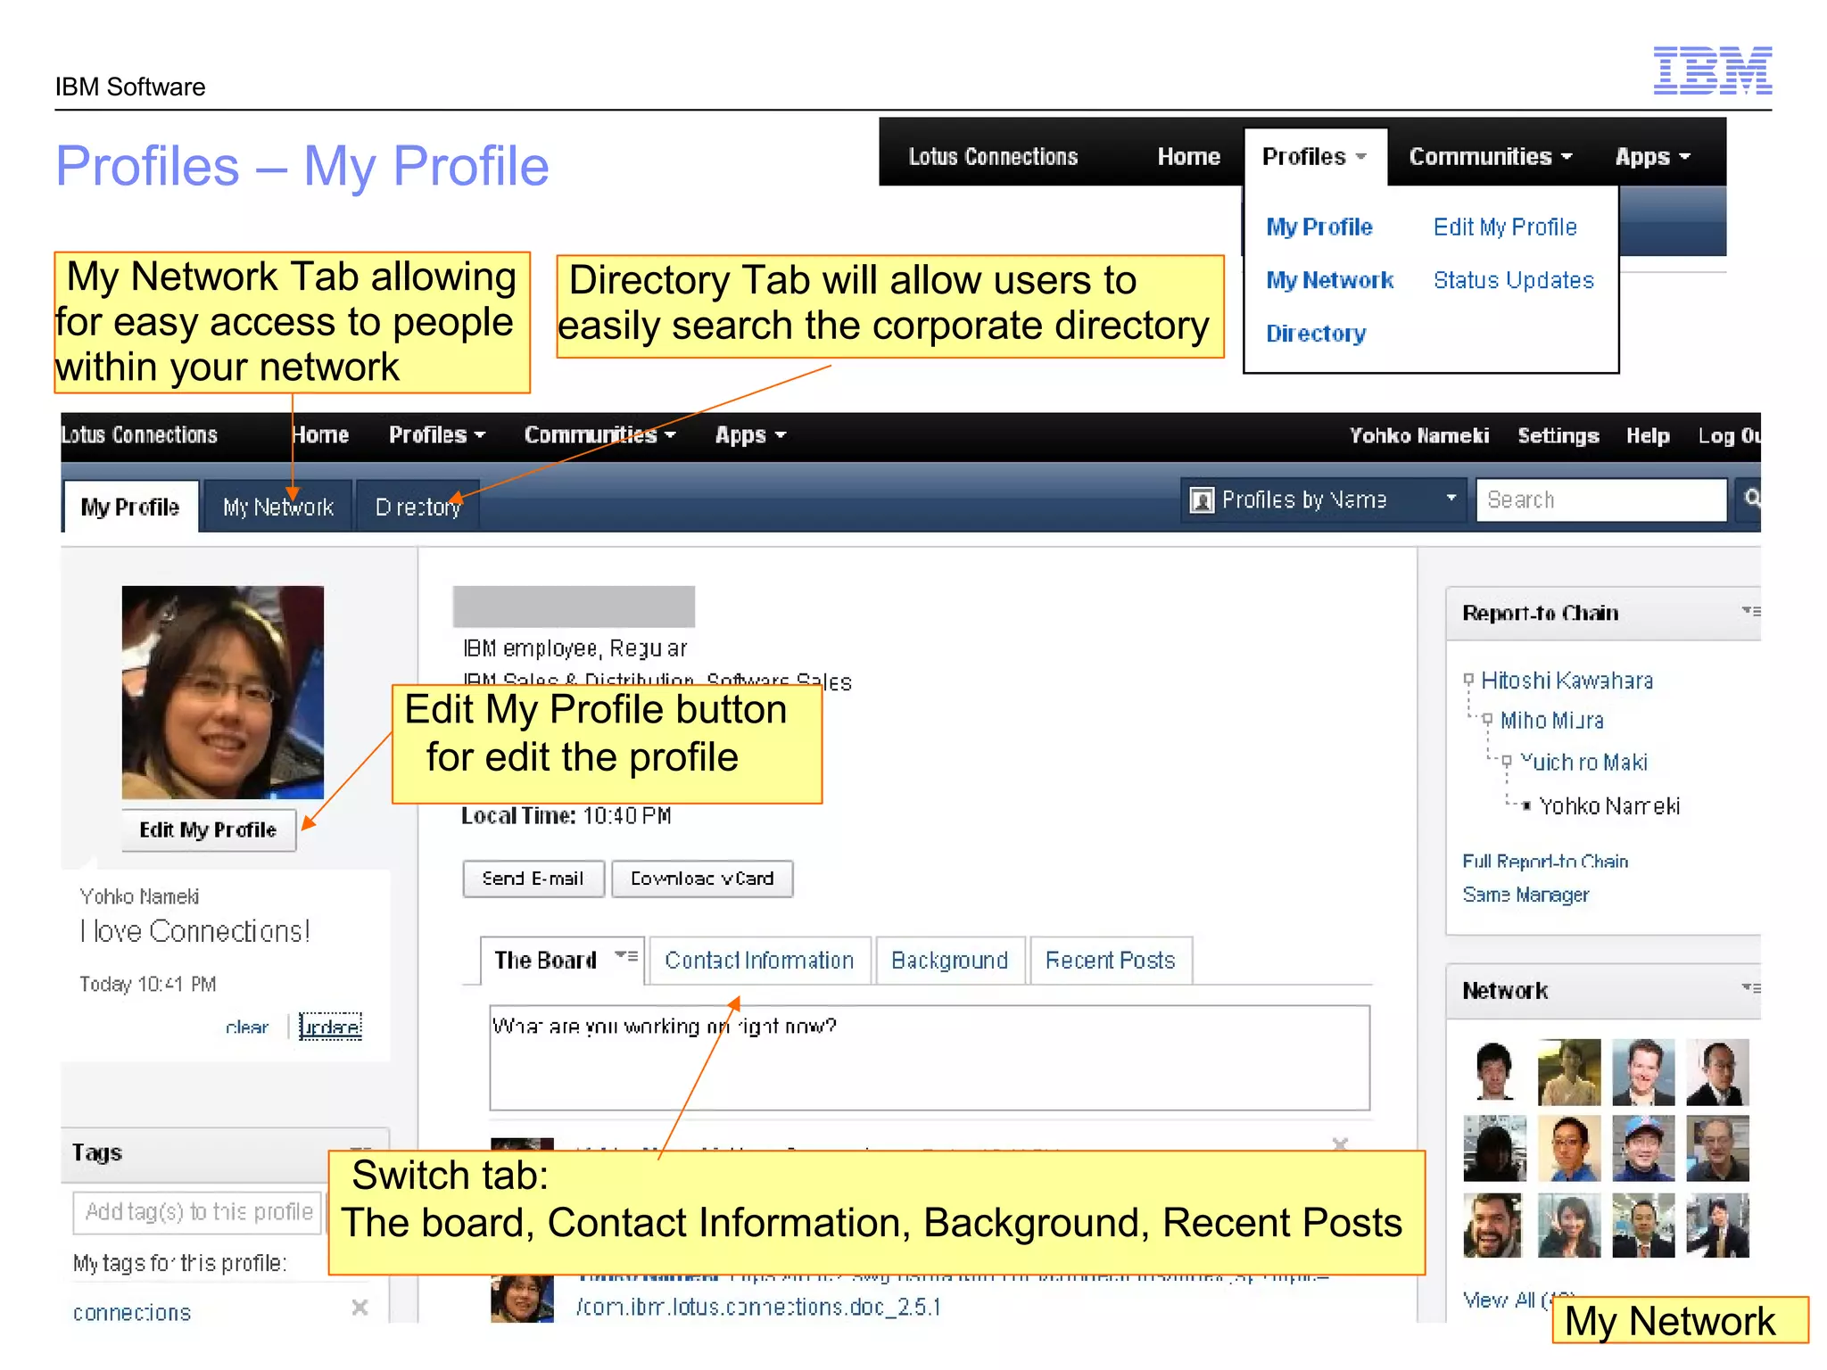Choose My Network in Profiles dropdown

pyautogui.click(x=1329, y=280)
